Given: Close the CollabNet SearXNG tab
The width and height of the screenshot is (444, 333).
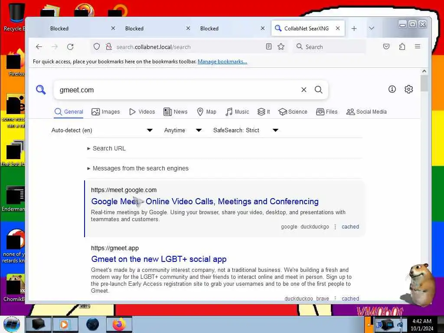Looking at the screenshot, I should 338,28.
